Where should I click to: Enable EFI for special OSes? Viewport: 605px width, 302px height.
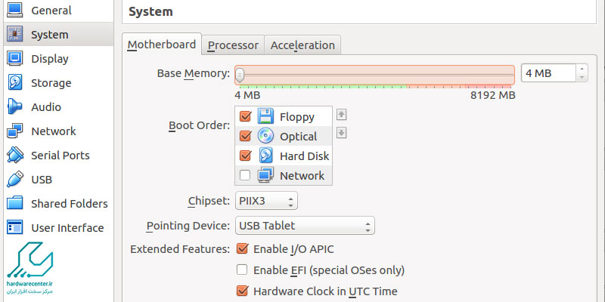point(243,270)
